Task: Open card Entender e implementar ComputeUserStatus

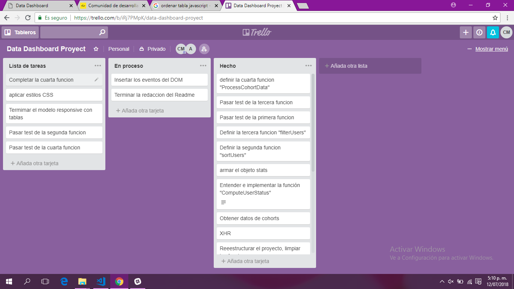Action: click(x=263, y=194)
